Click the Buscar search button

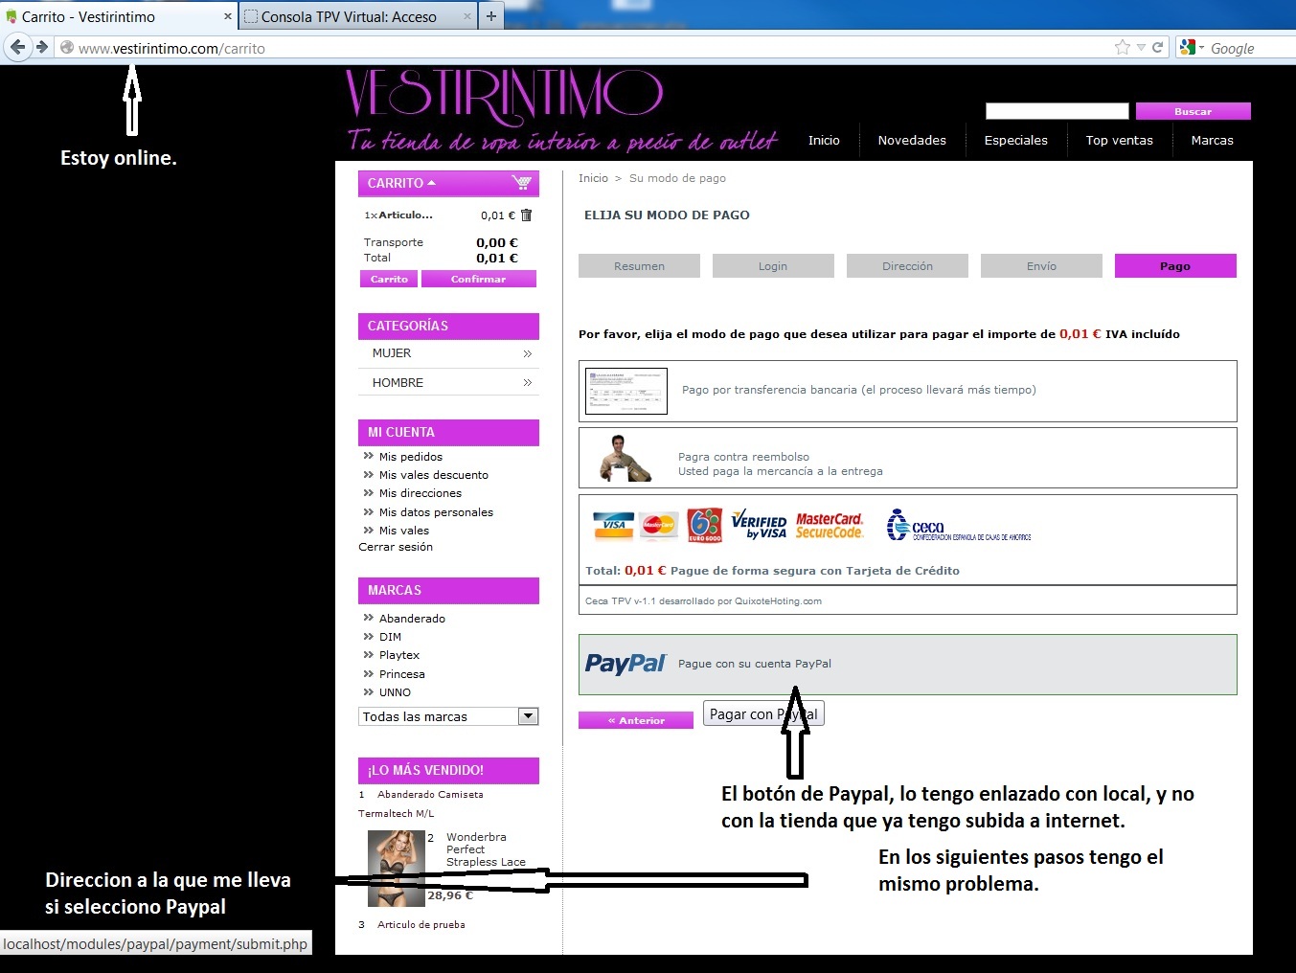pos(1194,111)
